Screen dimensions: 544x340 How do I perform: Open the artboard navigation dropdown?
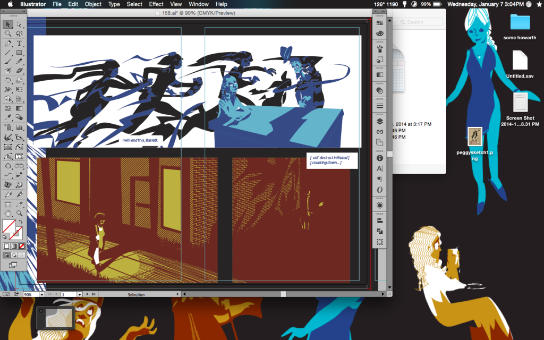point(80,294)
